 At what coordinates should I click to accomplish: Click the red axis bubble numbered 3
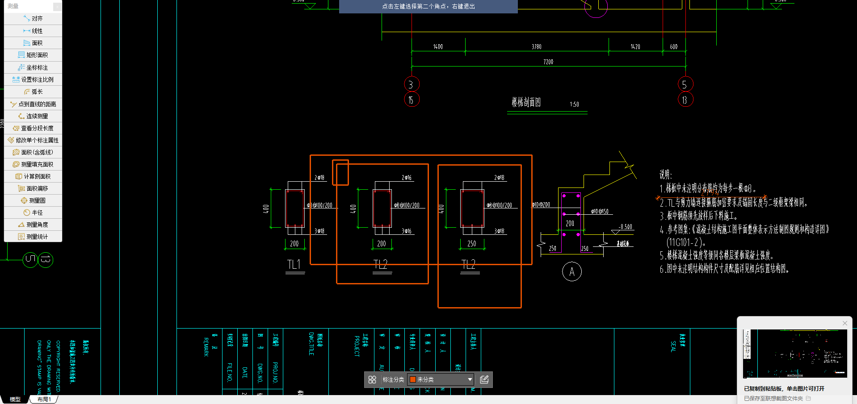tap(412, 84)
